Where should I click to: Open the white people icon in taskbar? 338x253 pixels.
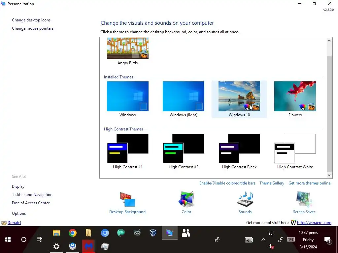pos(186,233)
